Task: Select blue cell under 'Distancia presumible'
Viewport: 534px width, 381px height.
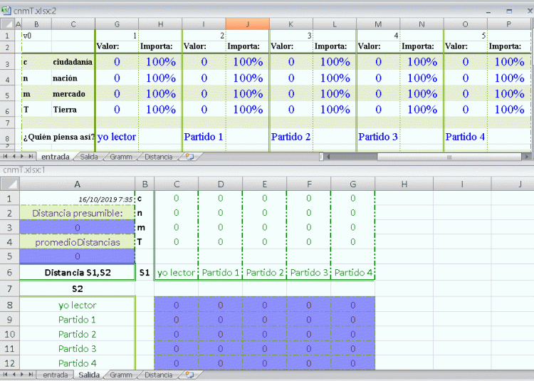Action: [x=77, y=227]
